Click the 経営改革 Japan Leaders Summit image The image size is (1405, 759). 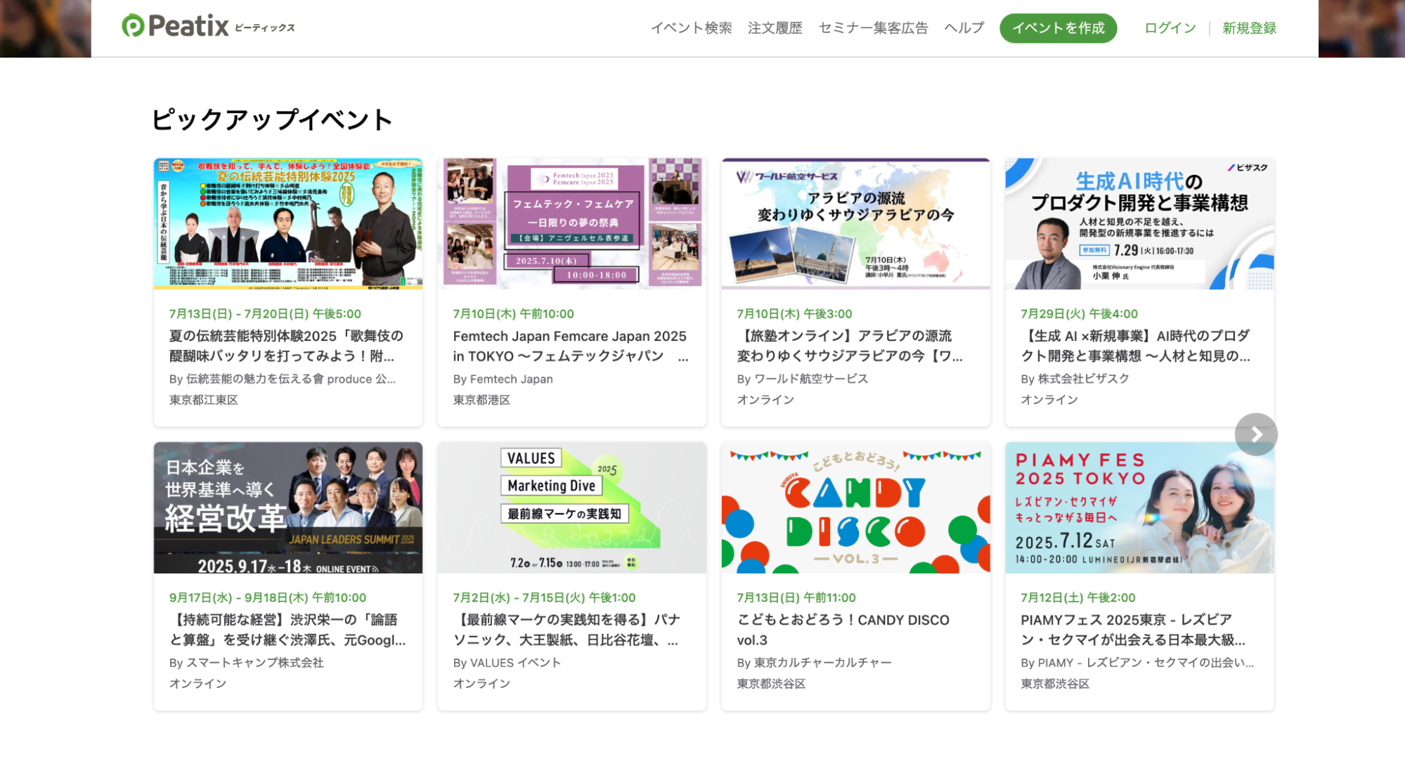point(288,507)
